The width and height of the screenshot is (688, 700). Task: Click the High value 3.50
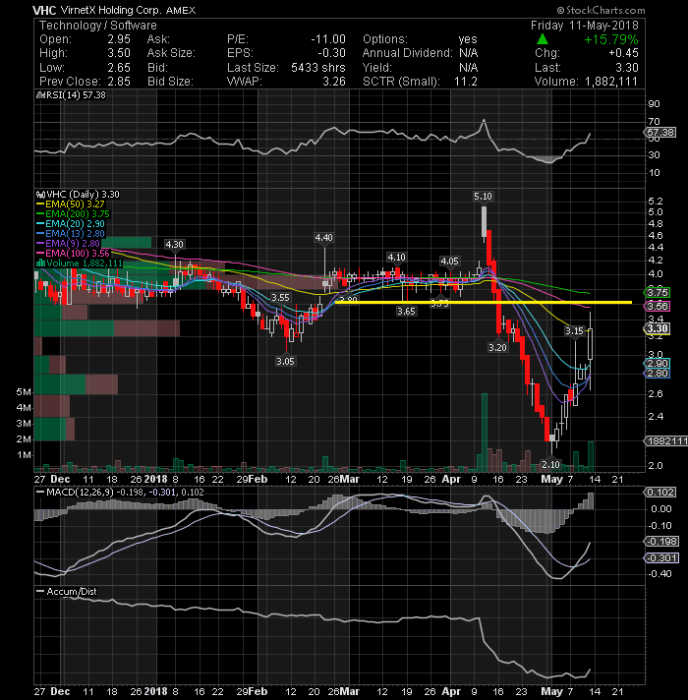(x=119, y=53)
